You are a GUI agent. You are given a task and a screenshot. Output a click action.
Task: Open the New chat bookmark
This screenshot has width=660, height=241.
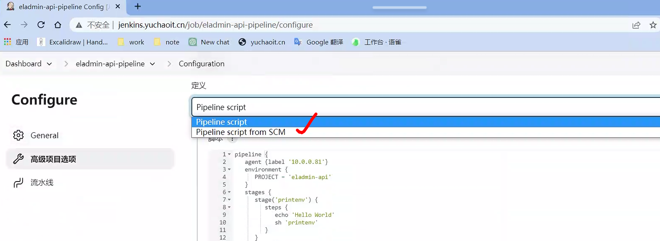[209, 42]
